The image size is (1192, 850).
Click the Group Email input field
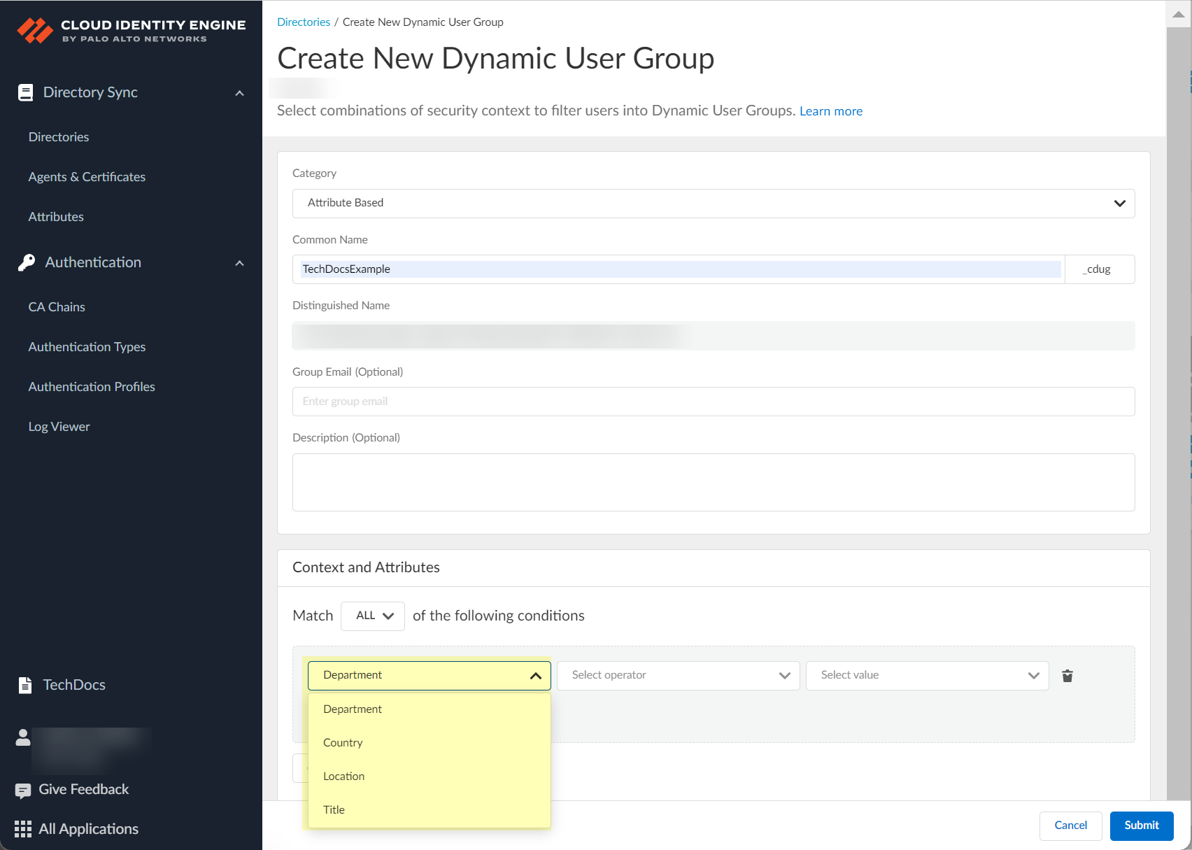tap(713, 402)
